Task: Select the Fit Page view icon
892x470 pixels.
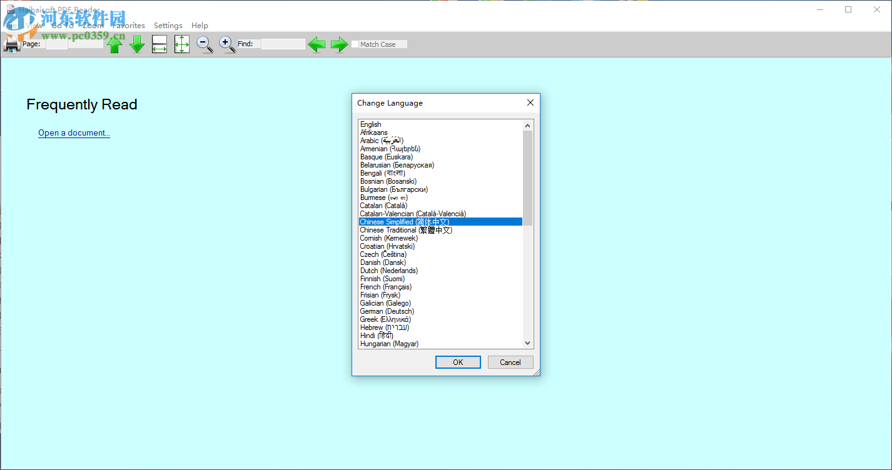Action: (181, 44)
